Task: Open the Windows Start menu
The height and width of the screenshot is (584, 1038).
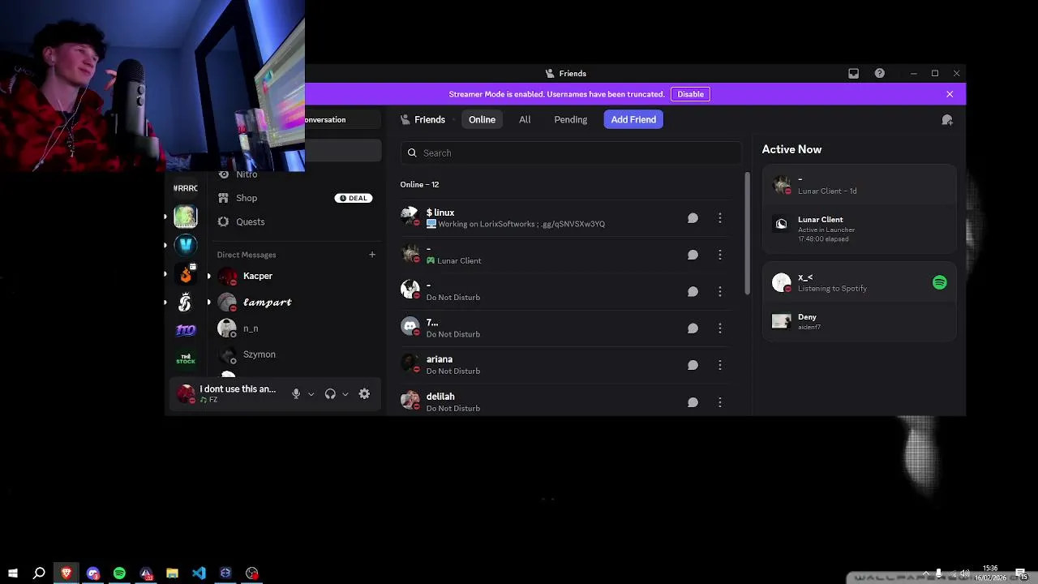Action: (x=13, y=573)
